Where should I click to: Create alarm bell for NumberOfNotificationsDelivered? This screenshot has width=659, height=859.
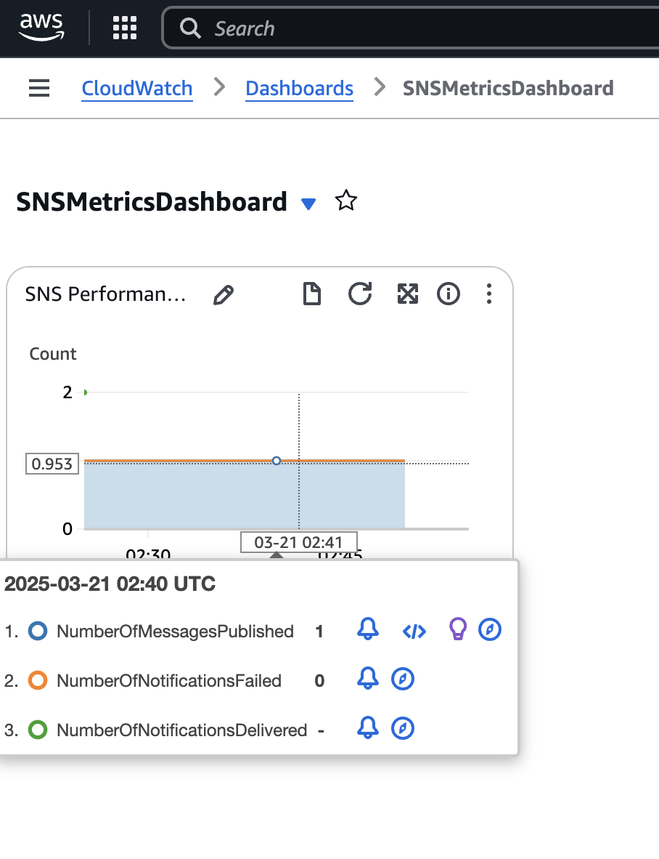click(368, 728)
